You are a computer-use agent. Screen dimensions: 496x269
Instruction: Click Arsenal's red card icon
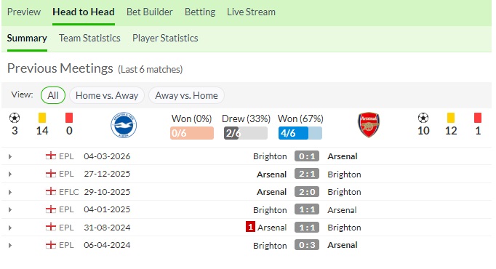tap(478, 118)
